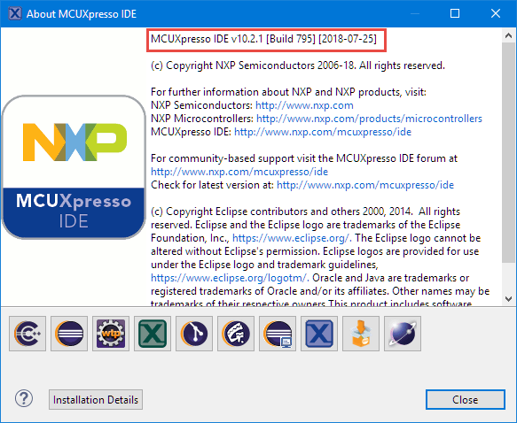Open help via question mark icon
Screen dimensions: 517x423
[24, 398]
